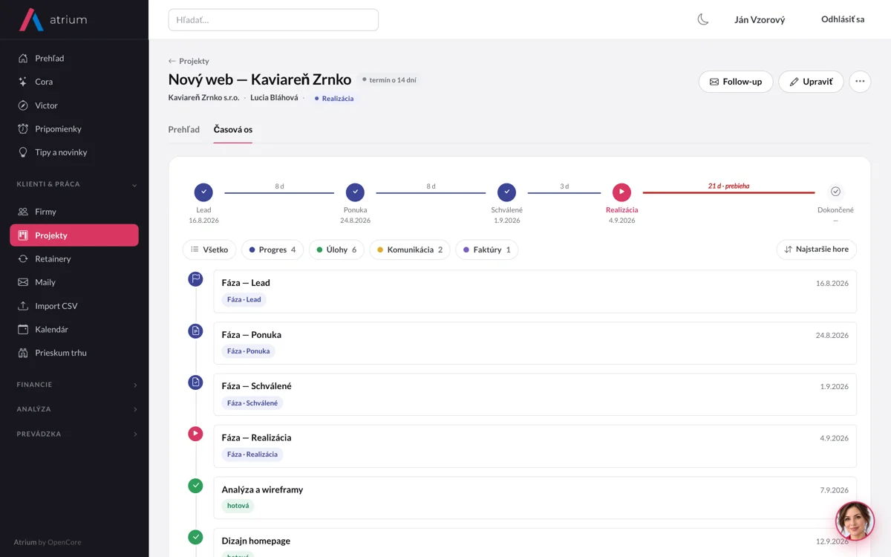Click the Ponuka stage checkmark marker
Viewport: 891px width, 557px height.
click(355, 192)
